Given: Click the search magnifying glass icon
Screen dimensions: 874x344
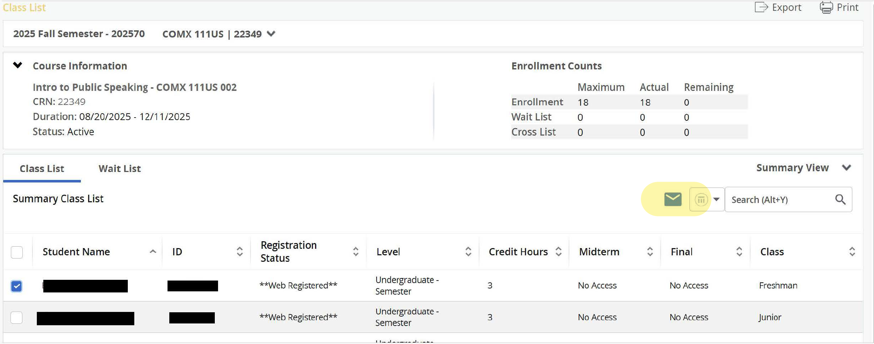Looking at the screenshot, I should 840,199.
